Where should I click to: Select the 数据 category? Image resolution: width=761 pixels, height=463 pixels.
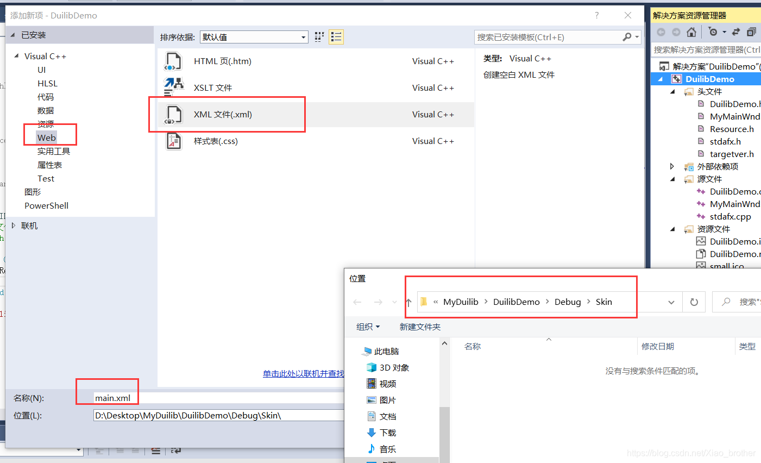(46, 110)
